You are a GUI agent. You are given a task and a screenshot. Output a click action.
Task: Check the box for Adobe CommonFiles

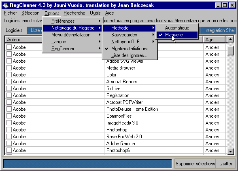9,116
